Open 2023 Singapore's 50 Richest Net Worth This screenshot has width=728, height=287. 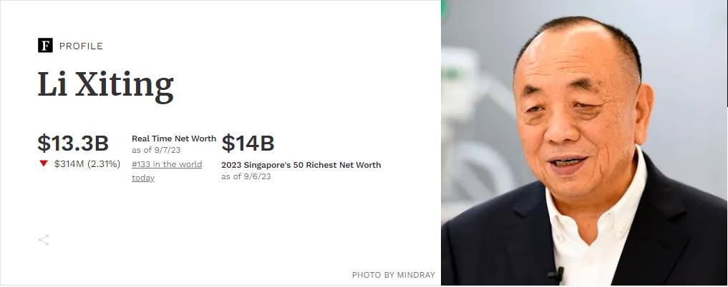[x=301, y=165]
